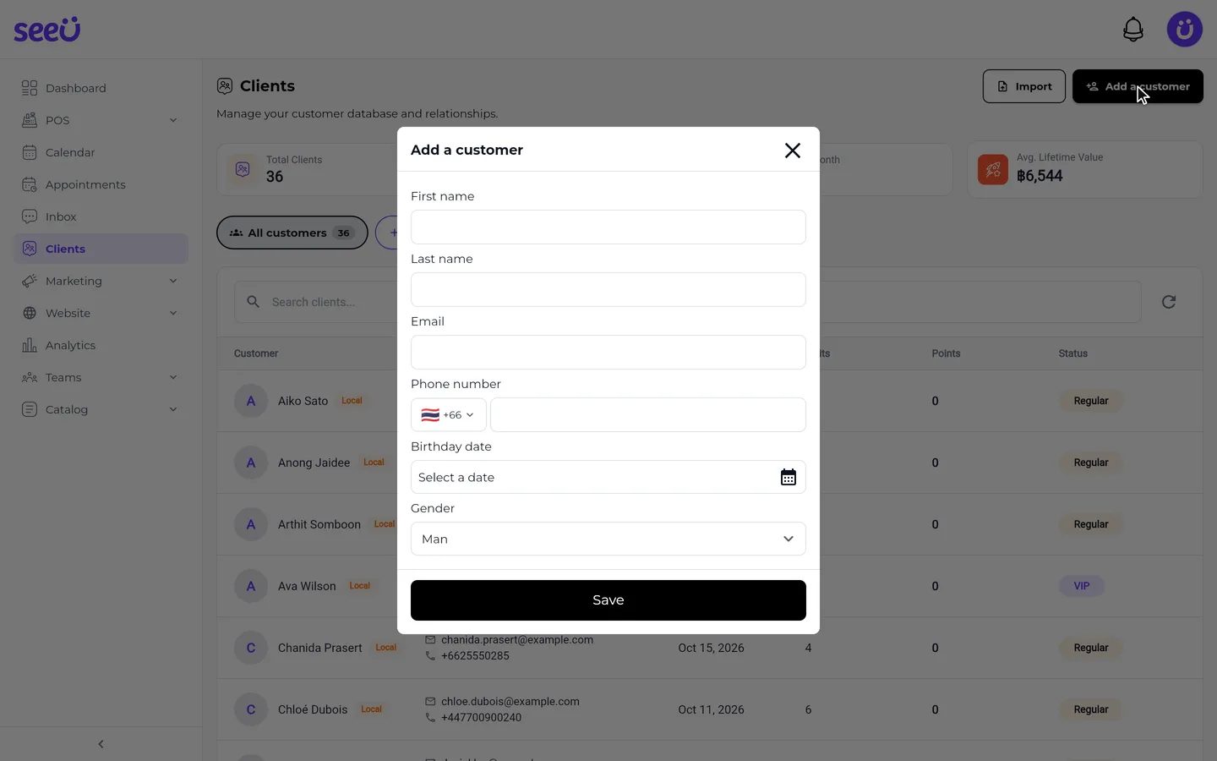The height and width of the screenshot is (761, 1217).
Task: Click the Aiko Sato customer name
Action: coord(303,401)
